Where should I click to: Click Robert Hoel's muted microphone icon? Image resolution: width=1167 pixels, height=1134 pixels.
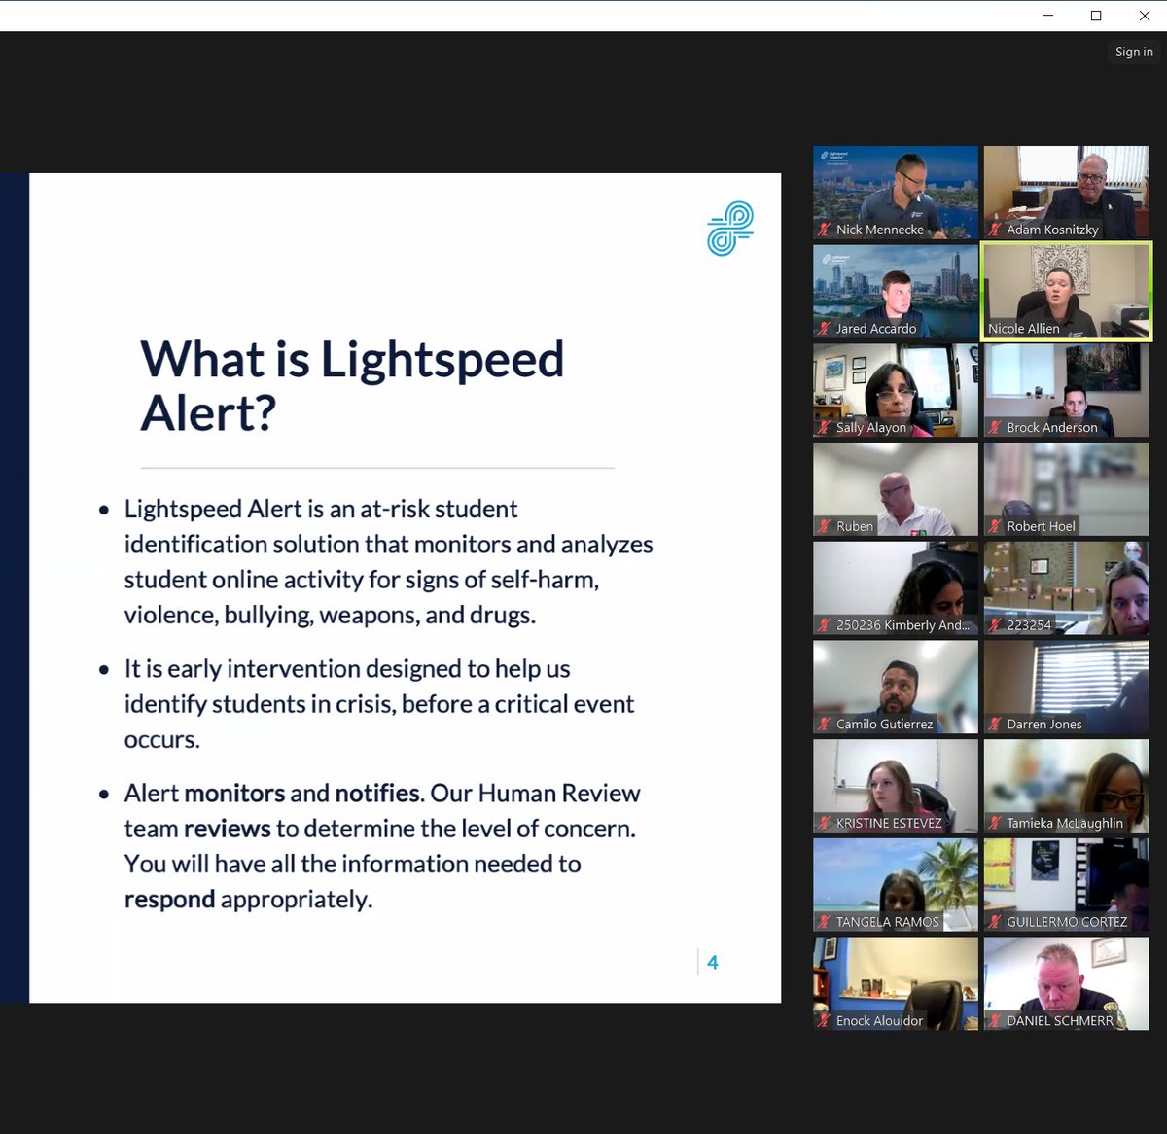pyautogui.click(x=994, y=527)
